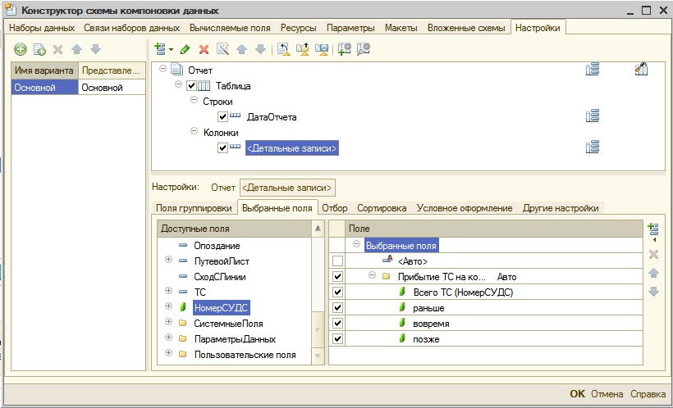Viewport: 673px width, 408px height.
Task: Open the Вложенные схемы tab
Action: pyautogui.click(x=466, y=28)
